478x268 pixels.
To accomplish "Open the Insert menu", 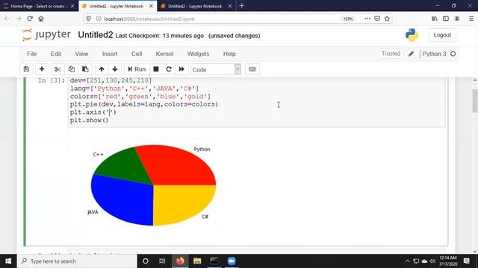I will pos(110,54).
